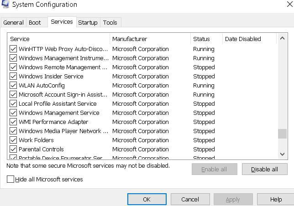This screenshot has width=294, height=206.
Task: Enable Hide all Microsoft services checkbox
Action: pyautogui.click(x=10, y=180)
